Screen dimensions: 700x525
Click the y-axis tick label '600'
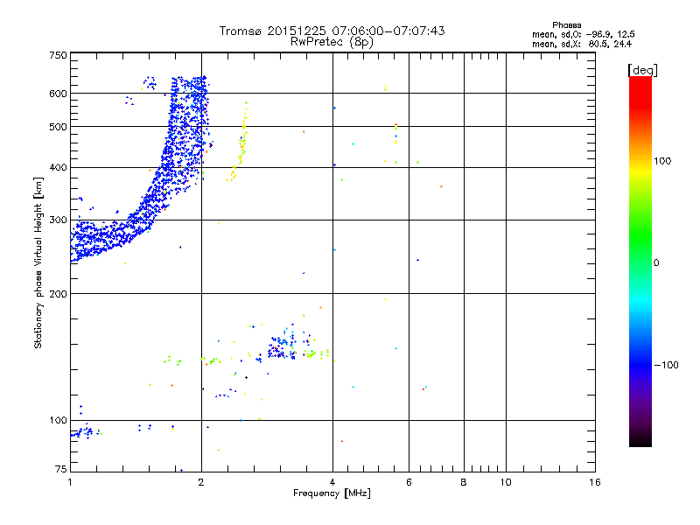pyautogui.click(x=58, y=94)
